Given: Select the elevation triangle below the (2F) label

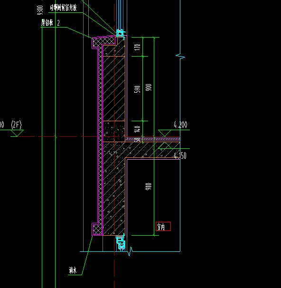Looking at the screenshot, I should point(17,133).
